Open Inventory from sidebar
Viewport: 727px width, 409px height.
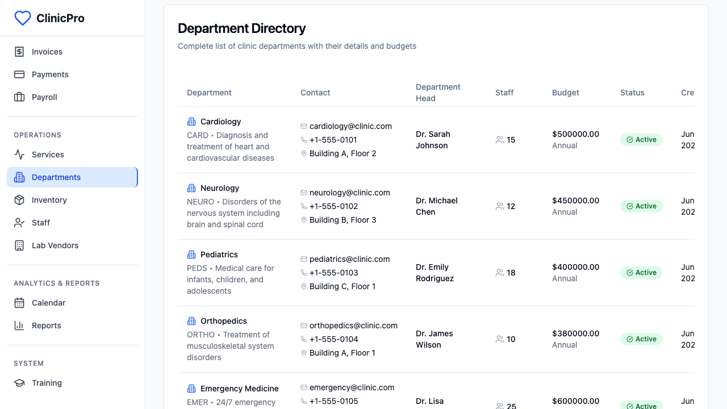72,200
